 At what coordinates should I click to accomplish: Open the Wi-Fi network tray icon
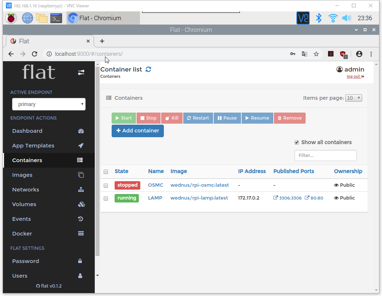click(x=333, y=18)
